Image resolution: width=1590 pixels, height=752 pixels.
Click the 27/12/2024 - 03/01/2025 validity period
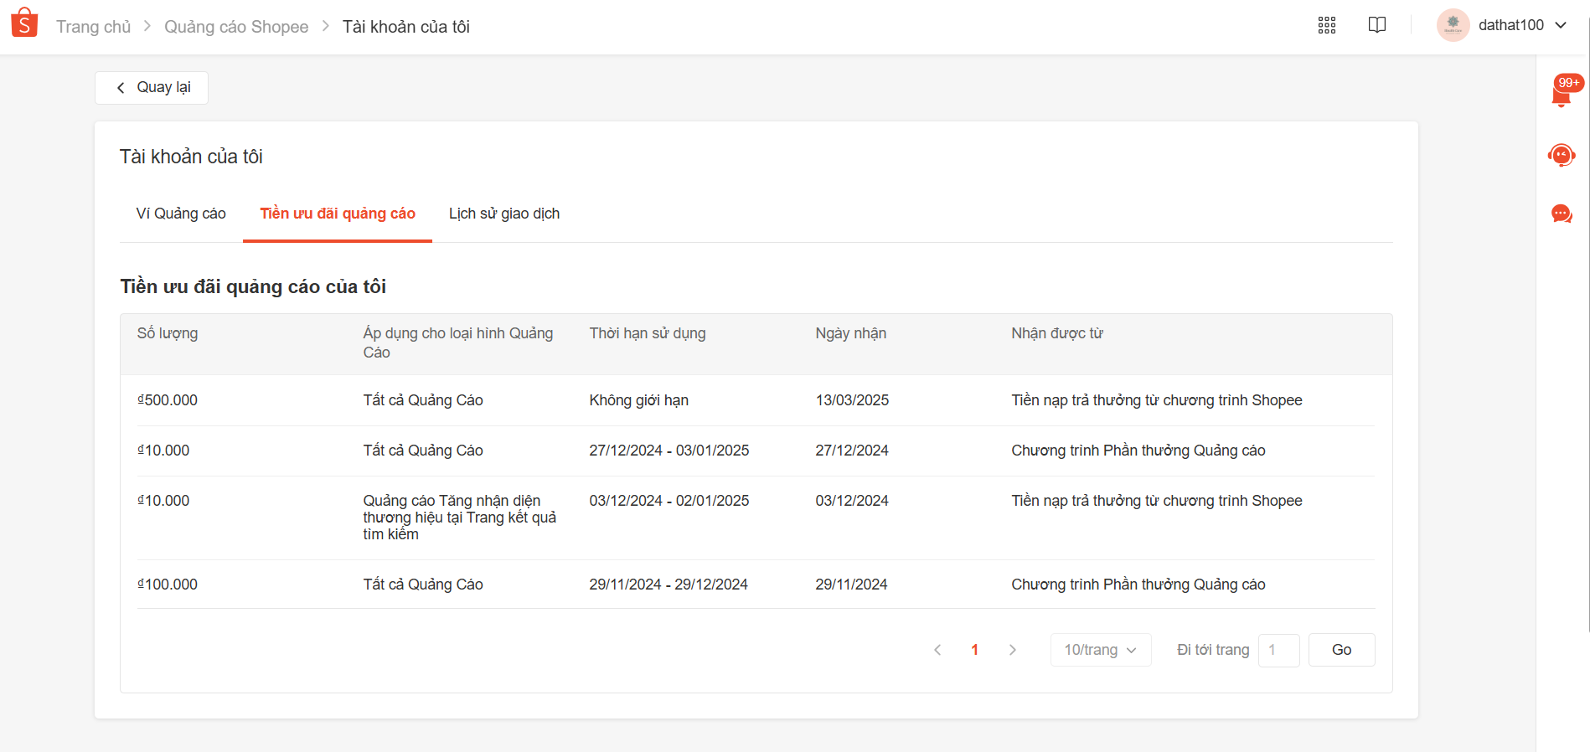pyautogui.click(x=669, y=451)
